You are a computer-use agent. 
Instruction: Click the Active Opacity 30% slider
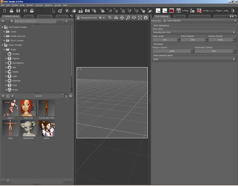192,40
